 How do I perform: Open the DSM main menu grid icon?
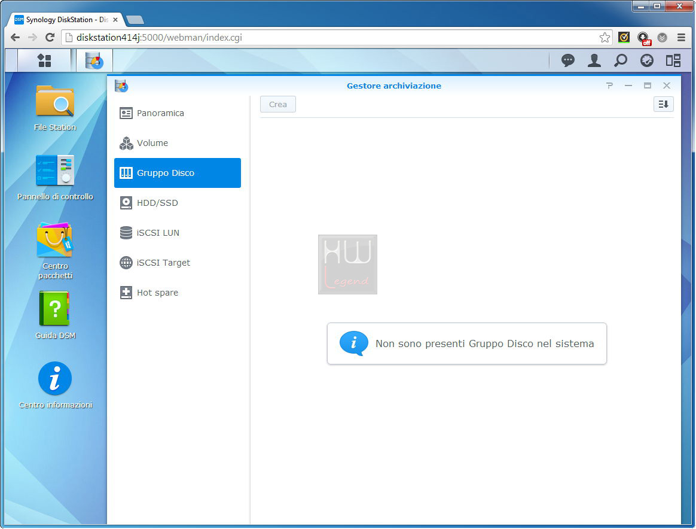click(44, 60)
